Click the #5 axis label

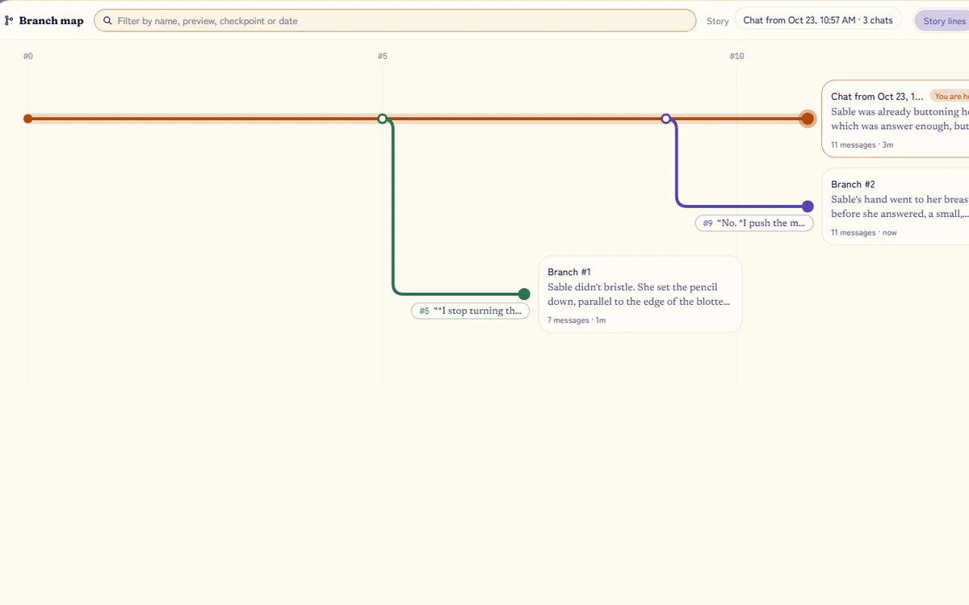383,56
